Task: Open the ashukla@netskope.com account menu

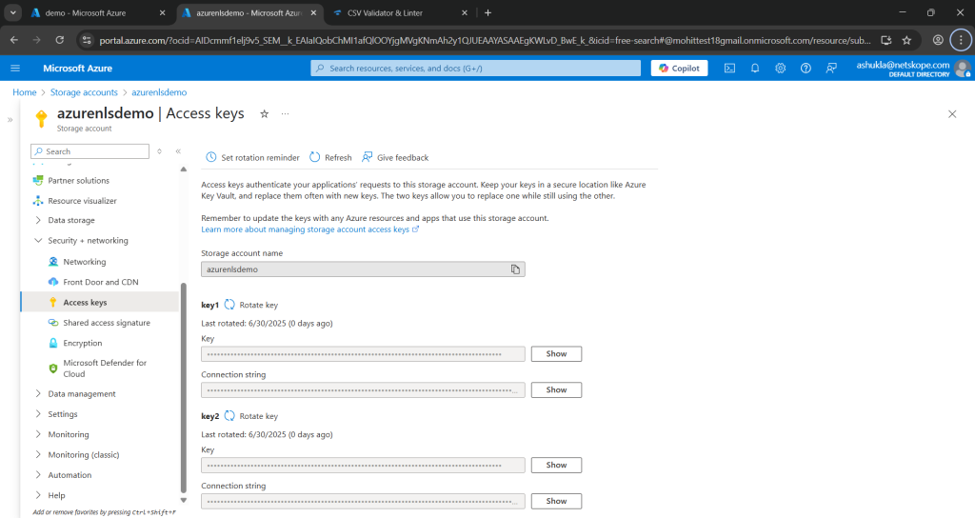Action: pos(913,69)
